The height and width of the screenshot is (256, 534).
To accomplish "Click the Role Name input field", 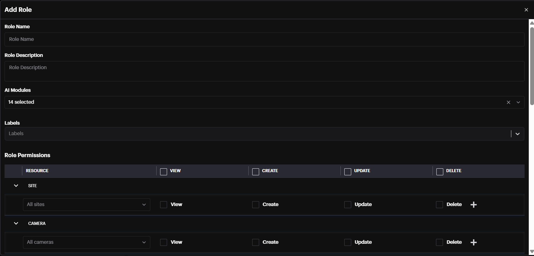I will click(264, 39).
